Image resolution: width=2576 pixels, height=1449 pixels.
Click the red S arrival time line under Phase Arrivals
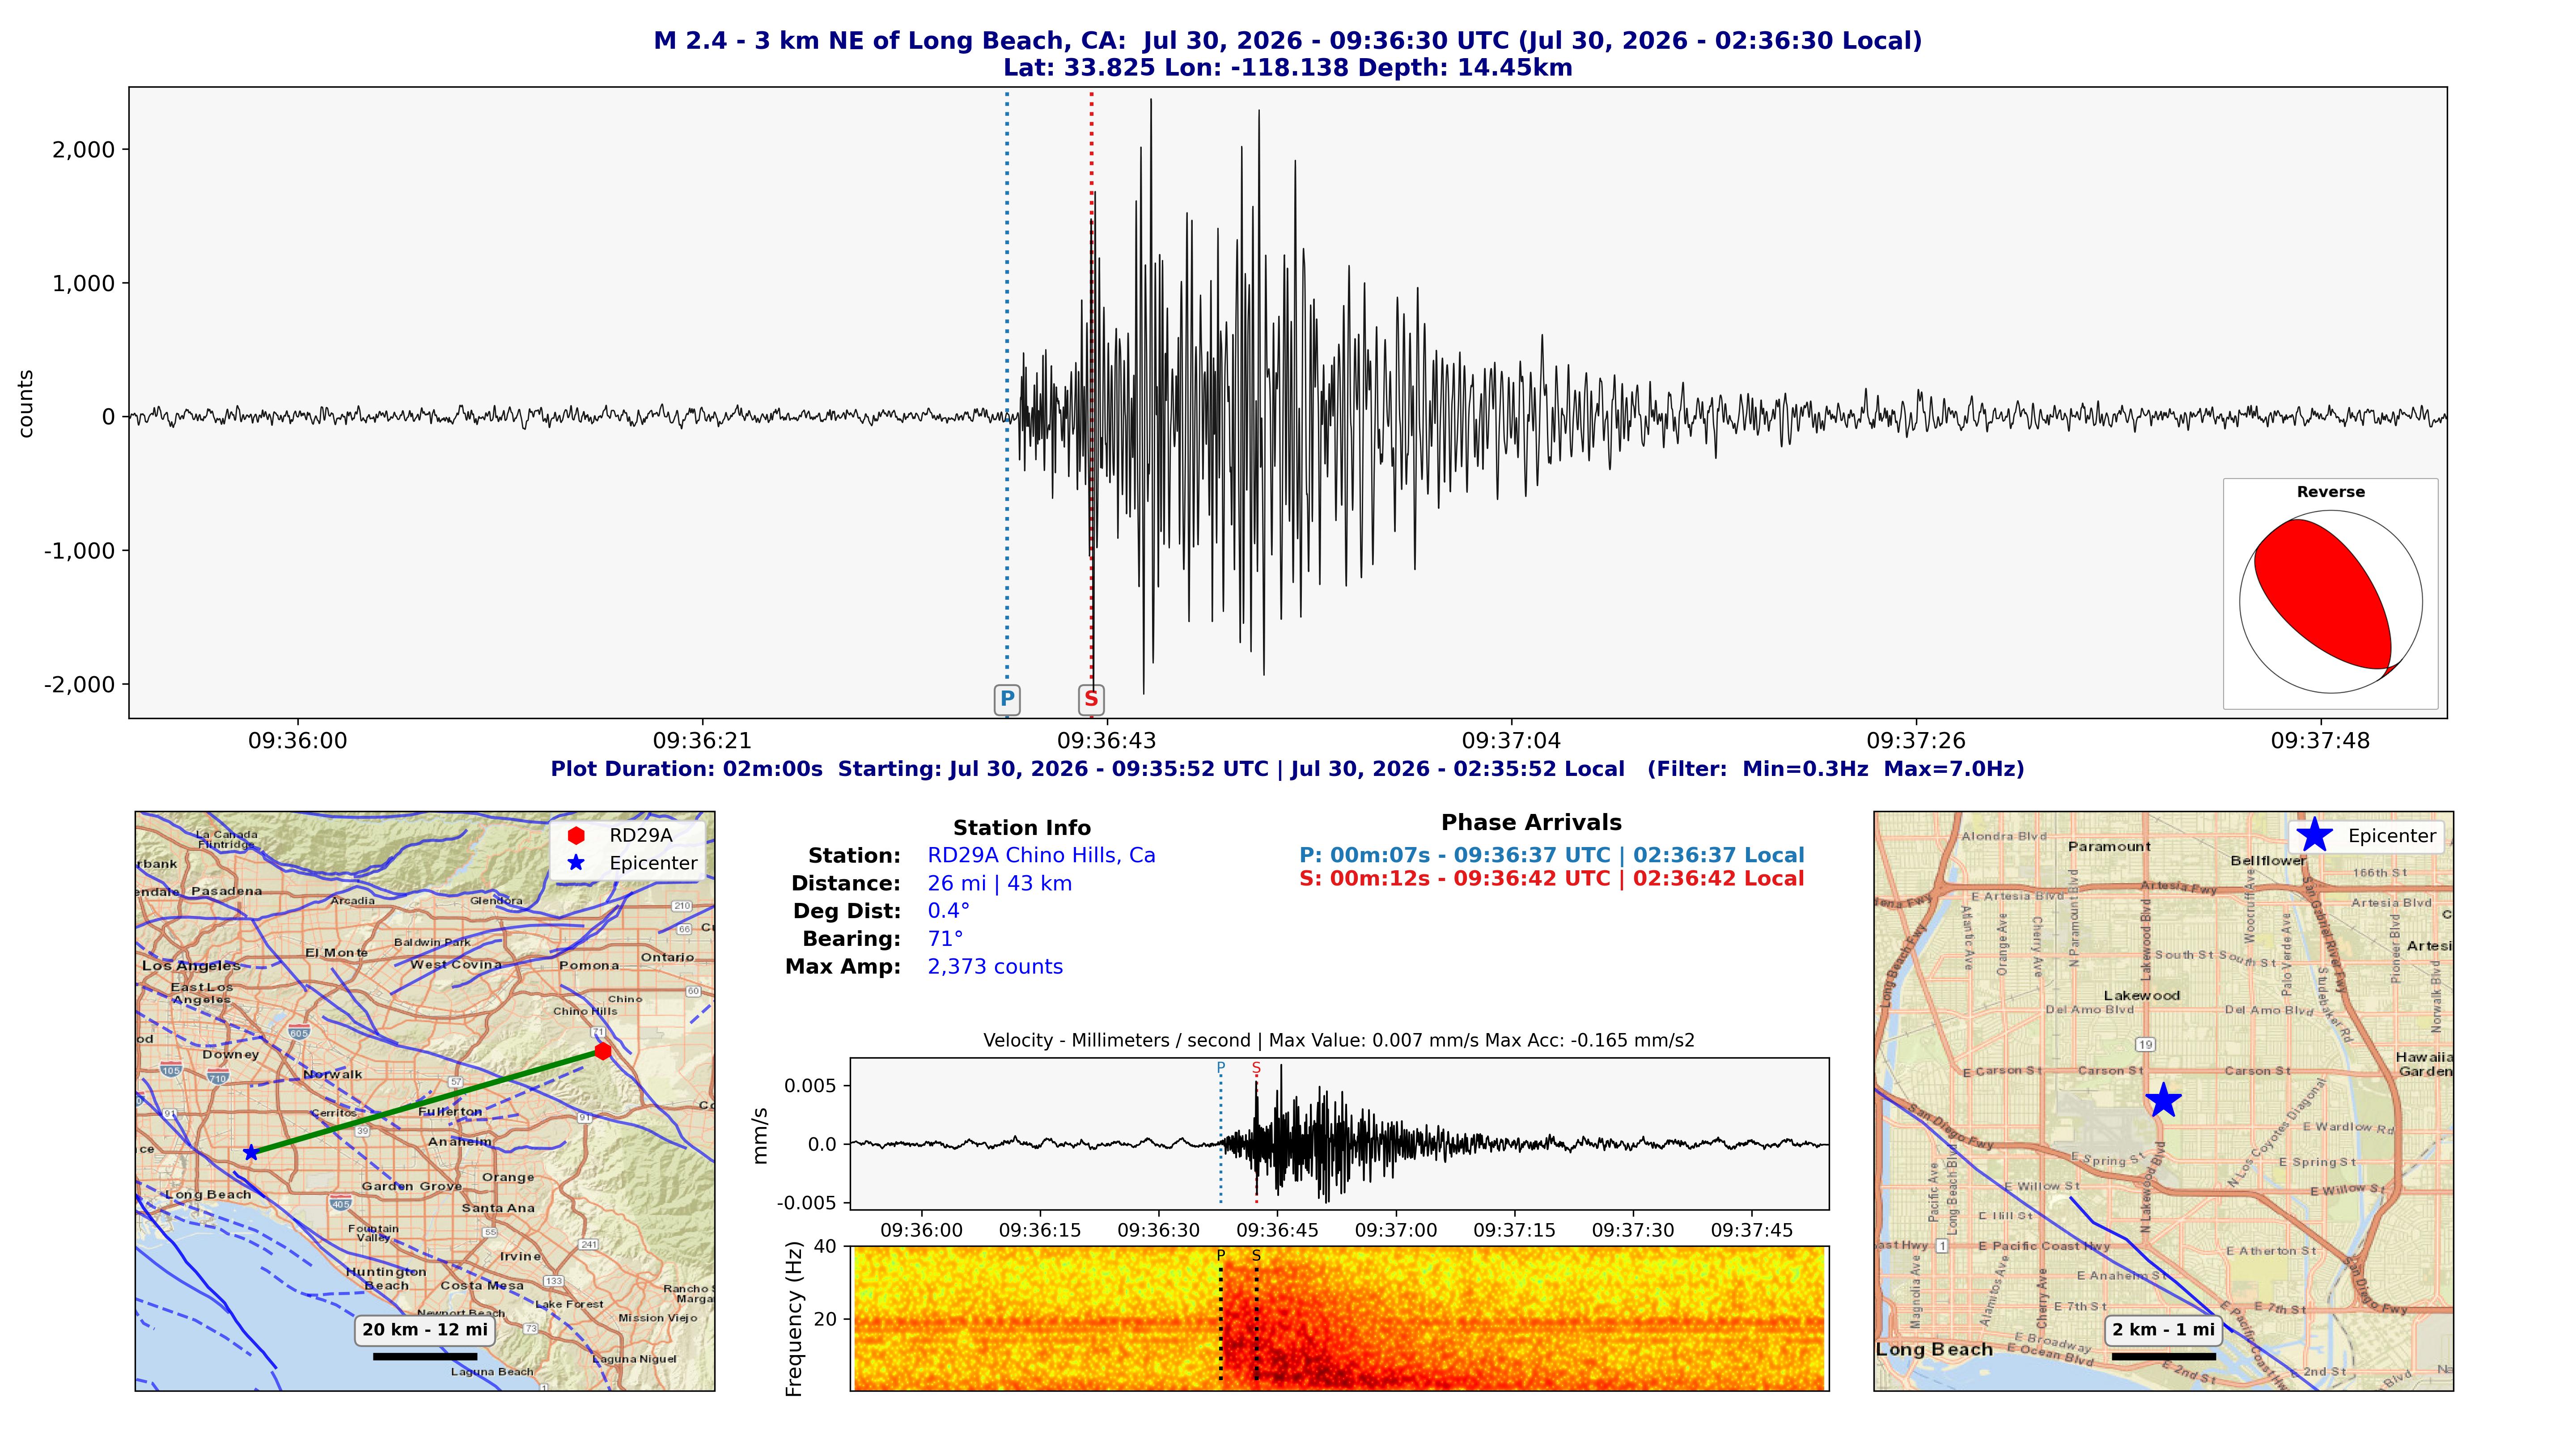click(x=1552, y=879)
